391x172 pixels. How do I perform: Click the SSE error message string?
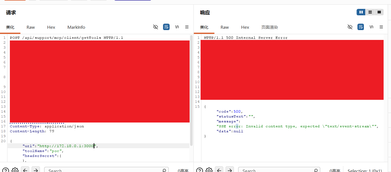tap(297, 126)
